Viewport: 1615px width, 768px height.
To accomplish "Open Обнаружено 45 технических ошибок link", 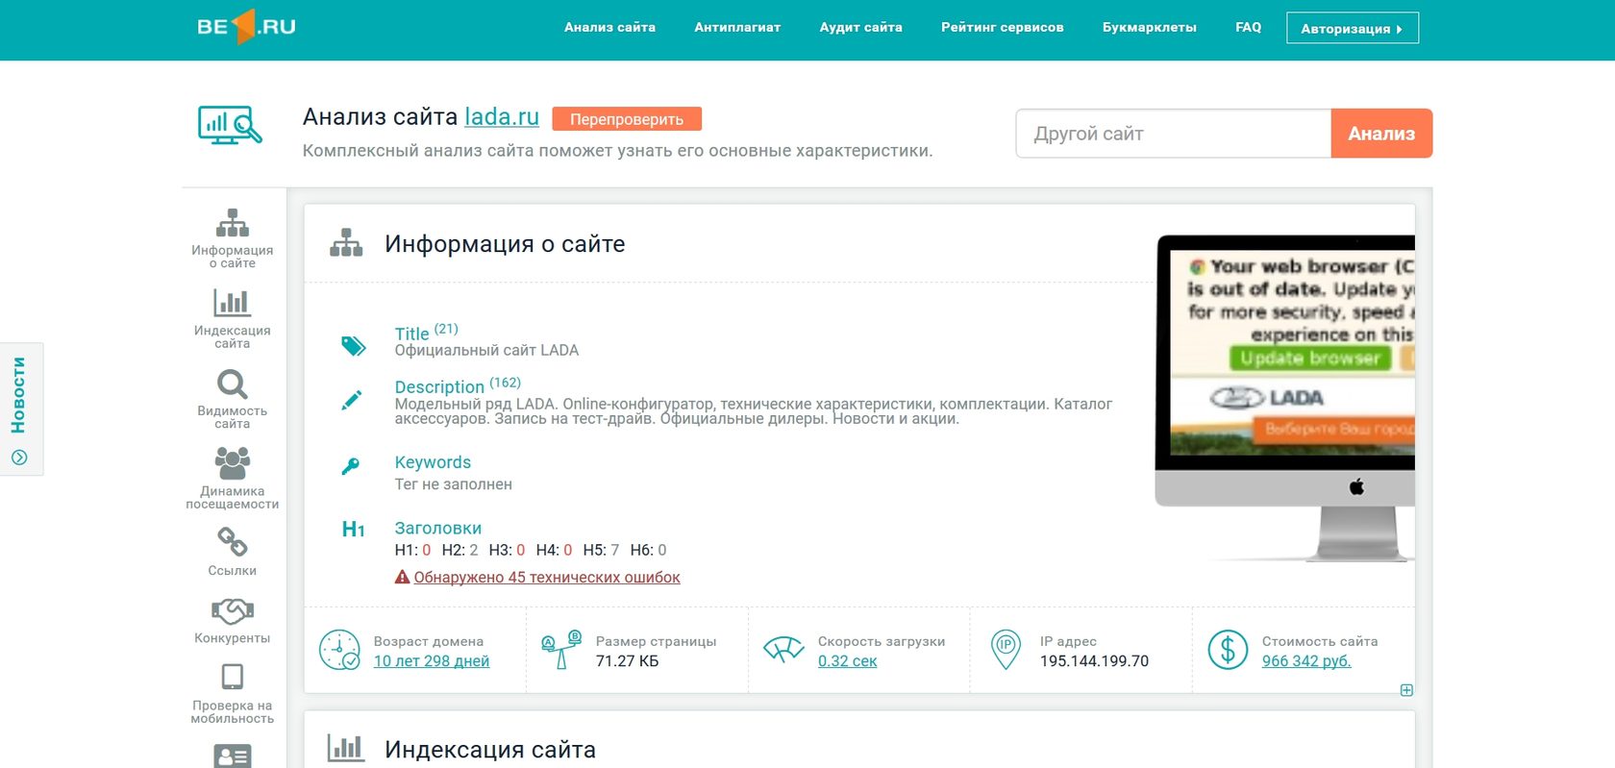I will pos(546,577).
